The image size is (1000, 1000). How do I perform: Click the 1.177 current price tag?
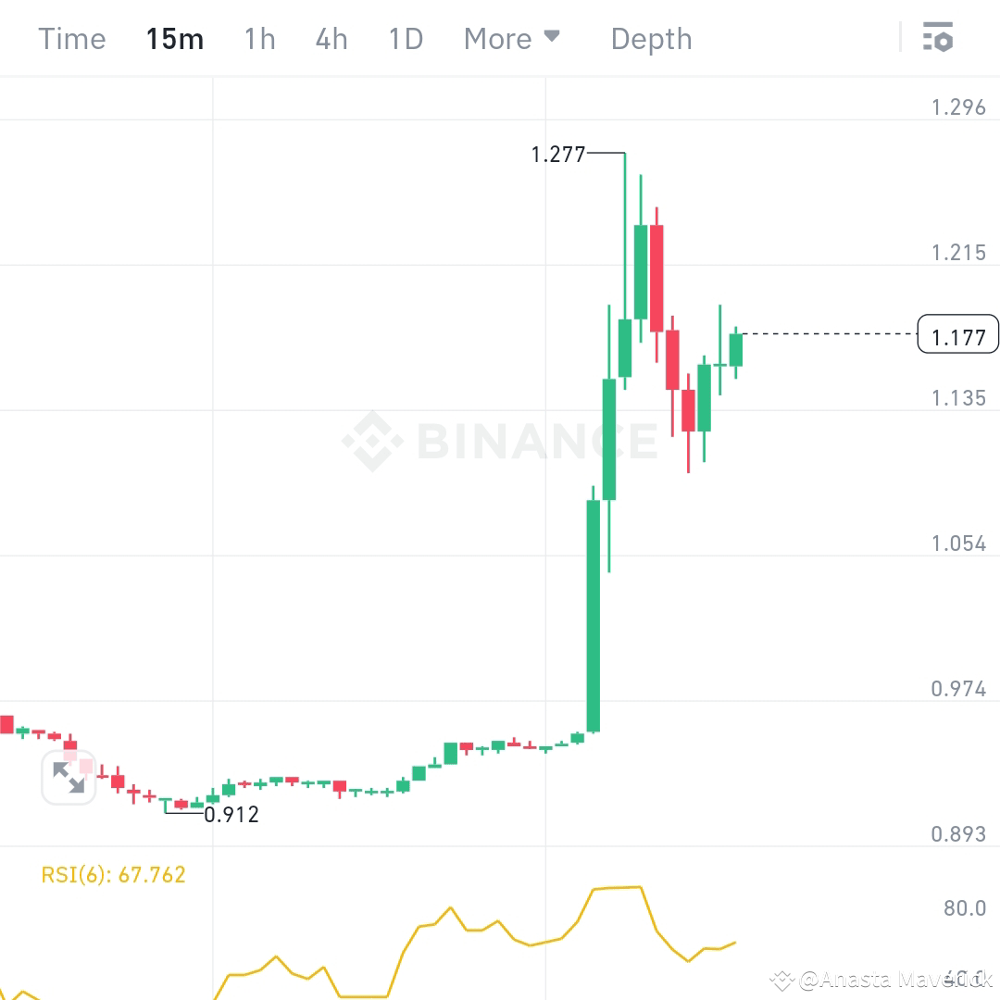957,334
